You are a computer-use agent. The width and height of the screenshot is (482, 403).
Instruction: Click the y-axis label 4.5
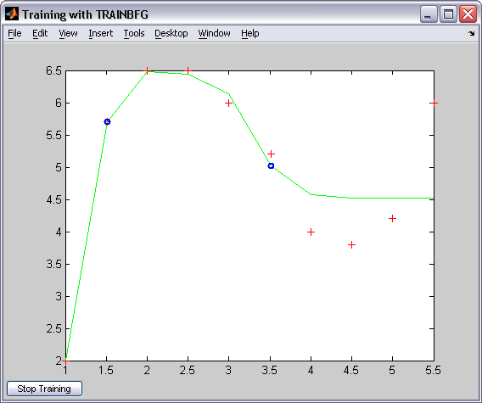(53, 200)
